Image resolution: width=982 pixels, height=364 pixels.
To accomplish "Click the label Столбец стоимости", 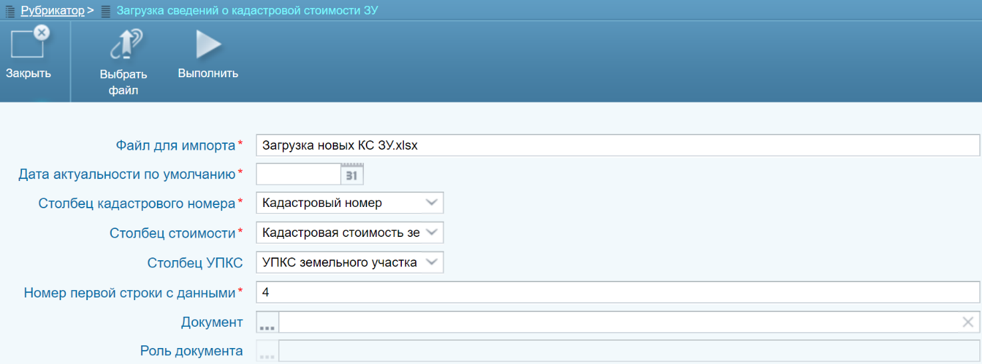I will (x=172, y=233).
